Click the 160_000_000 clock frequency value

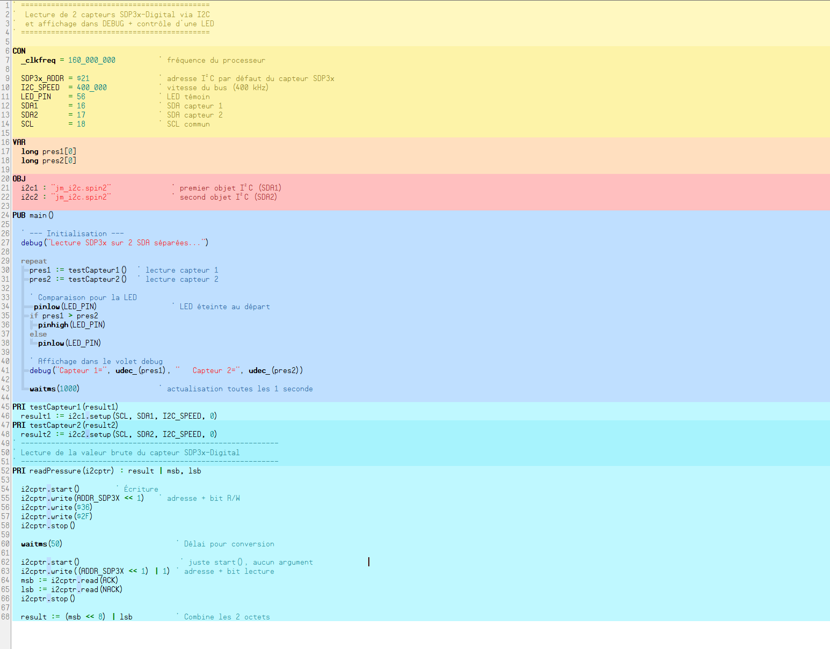[x=91, y=60]
